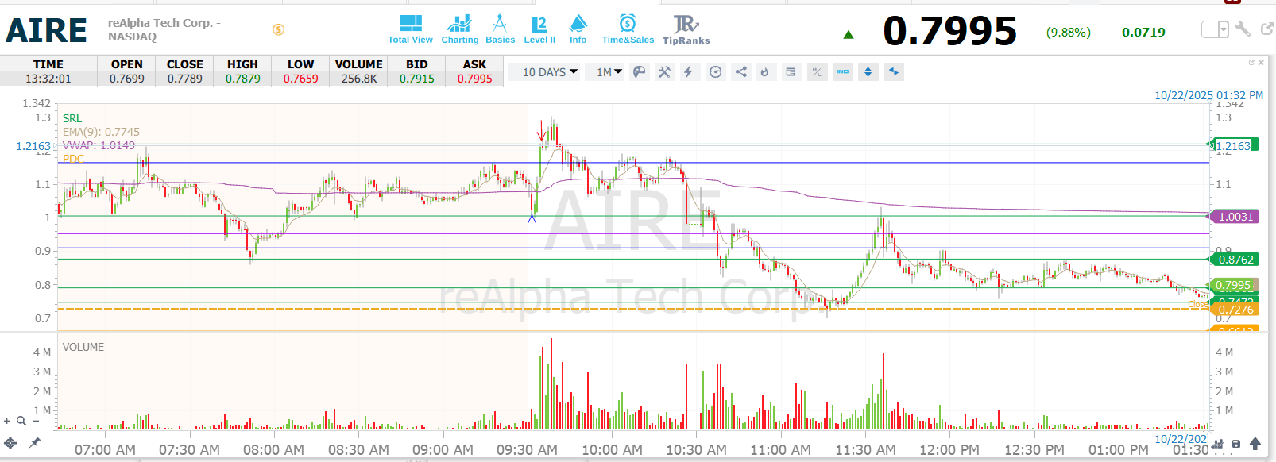Screen dimensions: 1276x462
Task: Pop out the quote panel top-right
Action: click(1267, 29)
